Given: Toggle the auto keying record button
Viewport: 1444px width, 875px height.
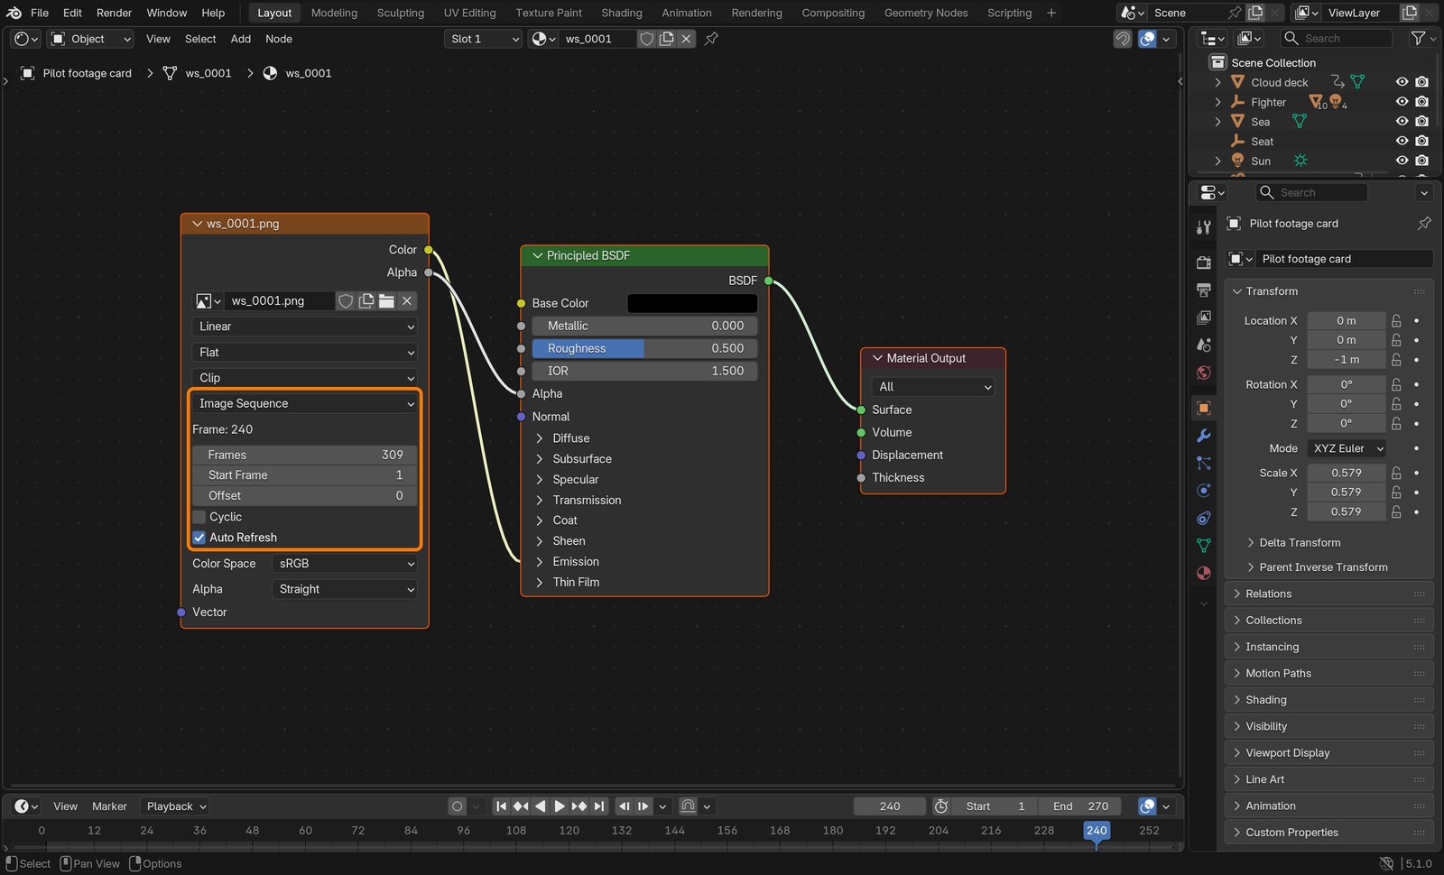Looking at the screenshot, I should 457,806.
